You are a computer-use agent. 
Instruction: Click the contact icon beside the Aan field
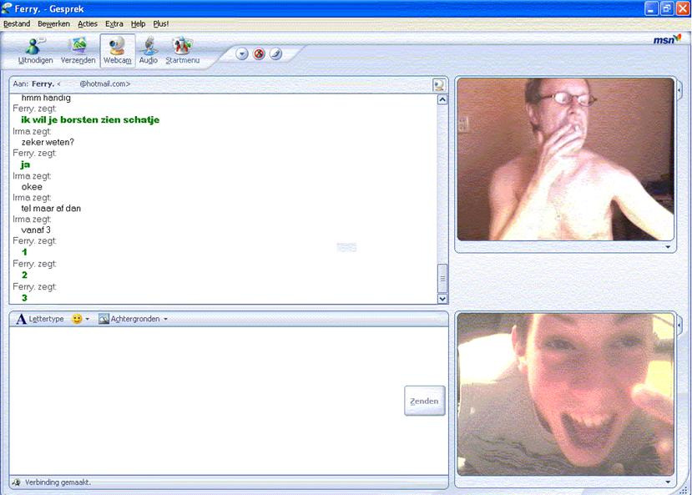[439, 84]
